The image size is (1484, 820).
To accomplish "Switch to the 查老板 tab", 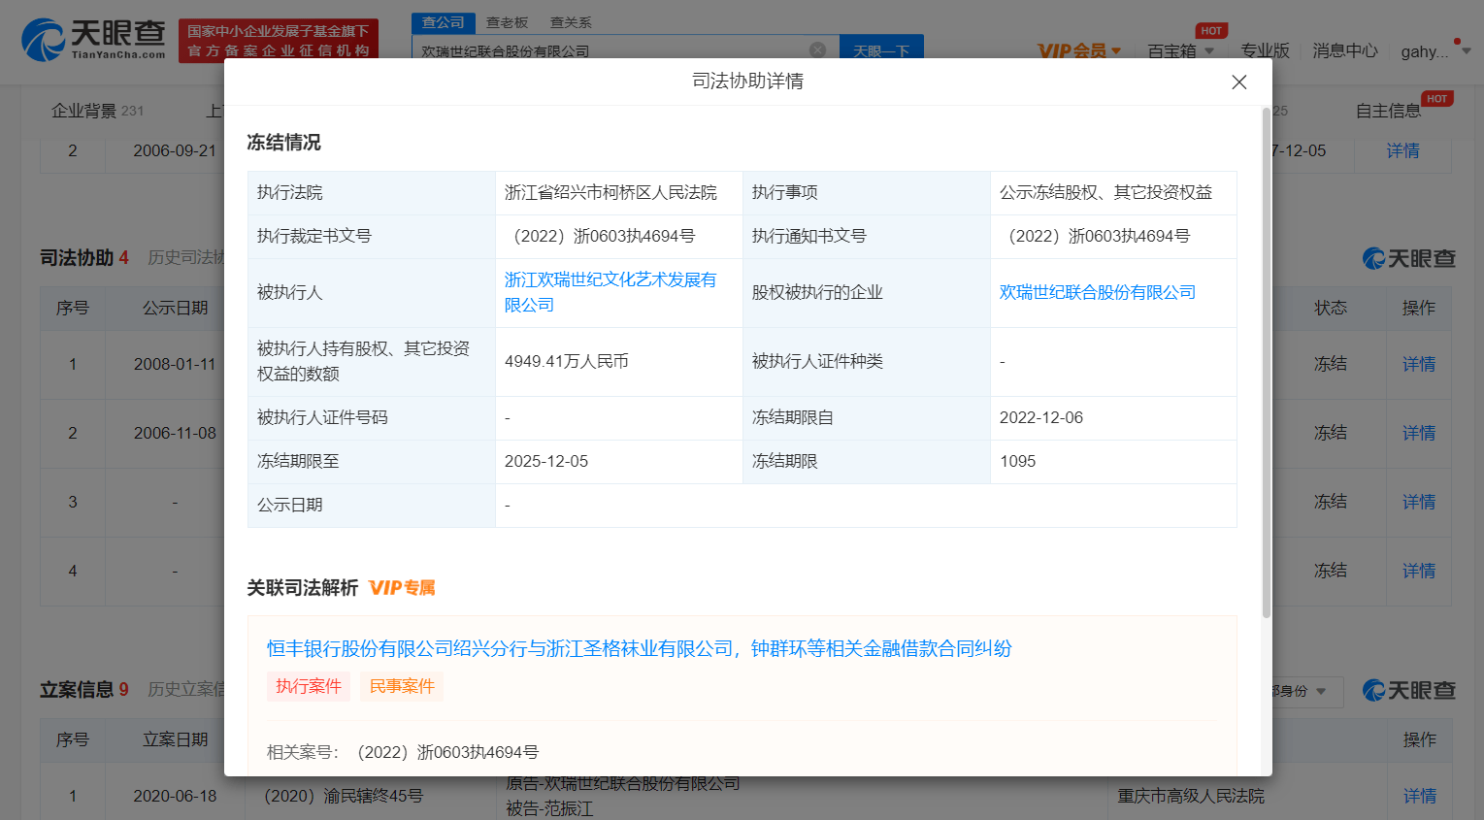I will tap(508, 22).
